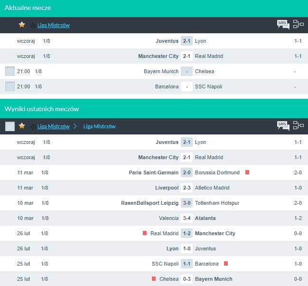Open the second Liga Mistrzów link after the chevron

click(x=99, y=126)
